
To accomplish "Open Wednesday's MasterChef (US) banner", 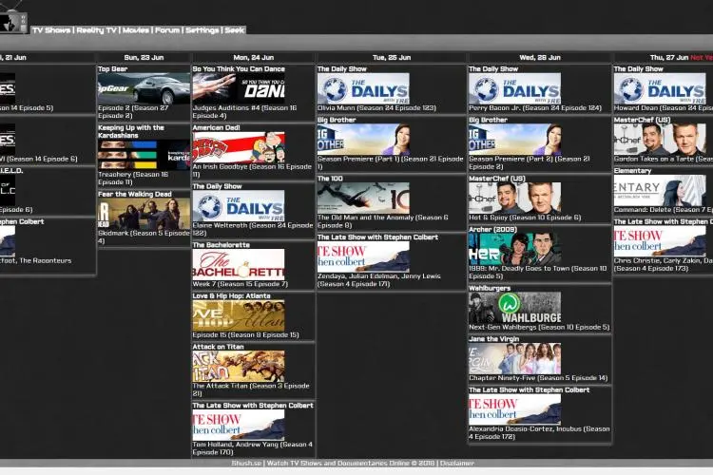I will coord(514,199).
